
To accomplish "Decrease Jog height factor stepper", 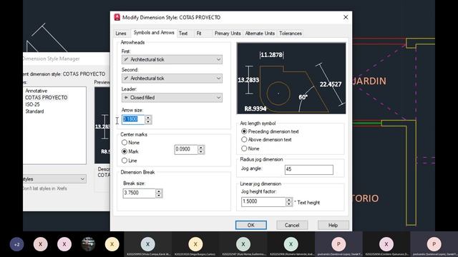I will [289, 204].
